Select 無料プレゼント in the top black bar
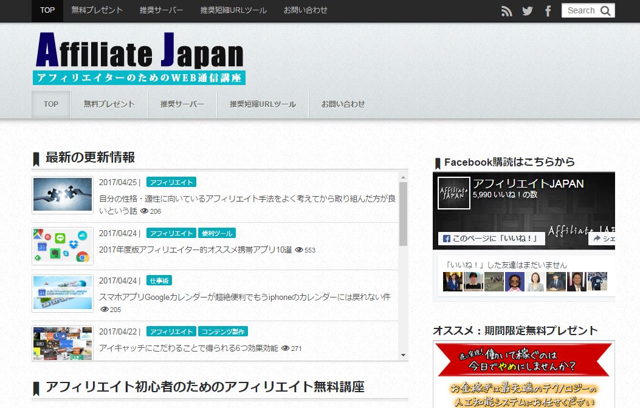This screenshot has height=408, width=640. click(97, 10)
